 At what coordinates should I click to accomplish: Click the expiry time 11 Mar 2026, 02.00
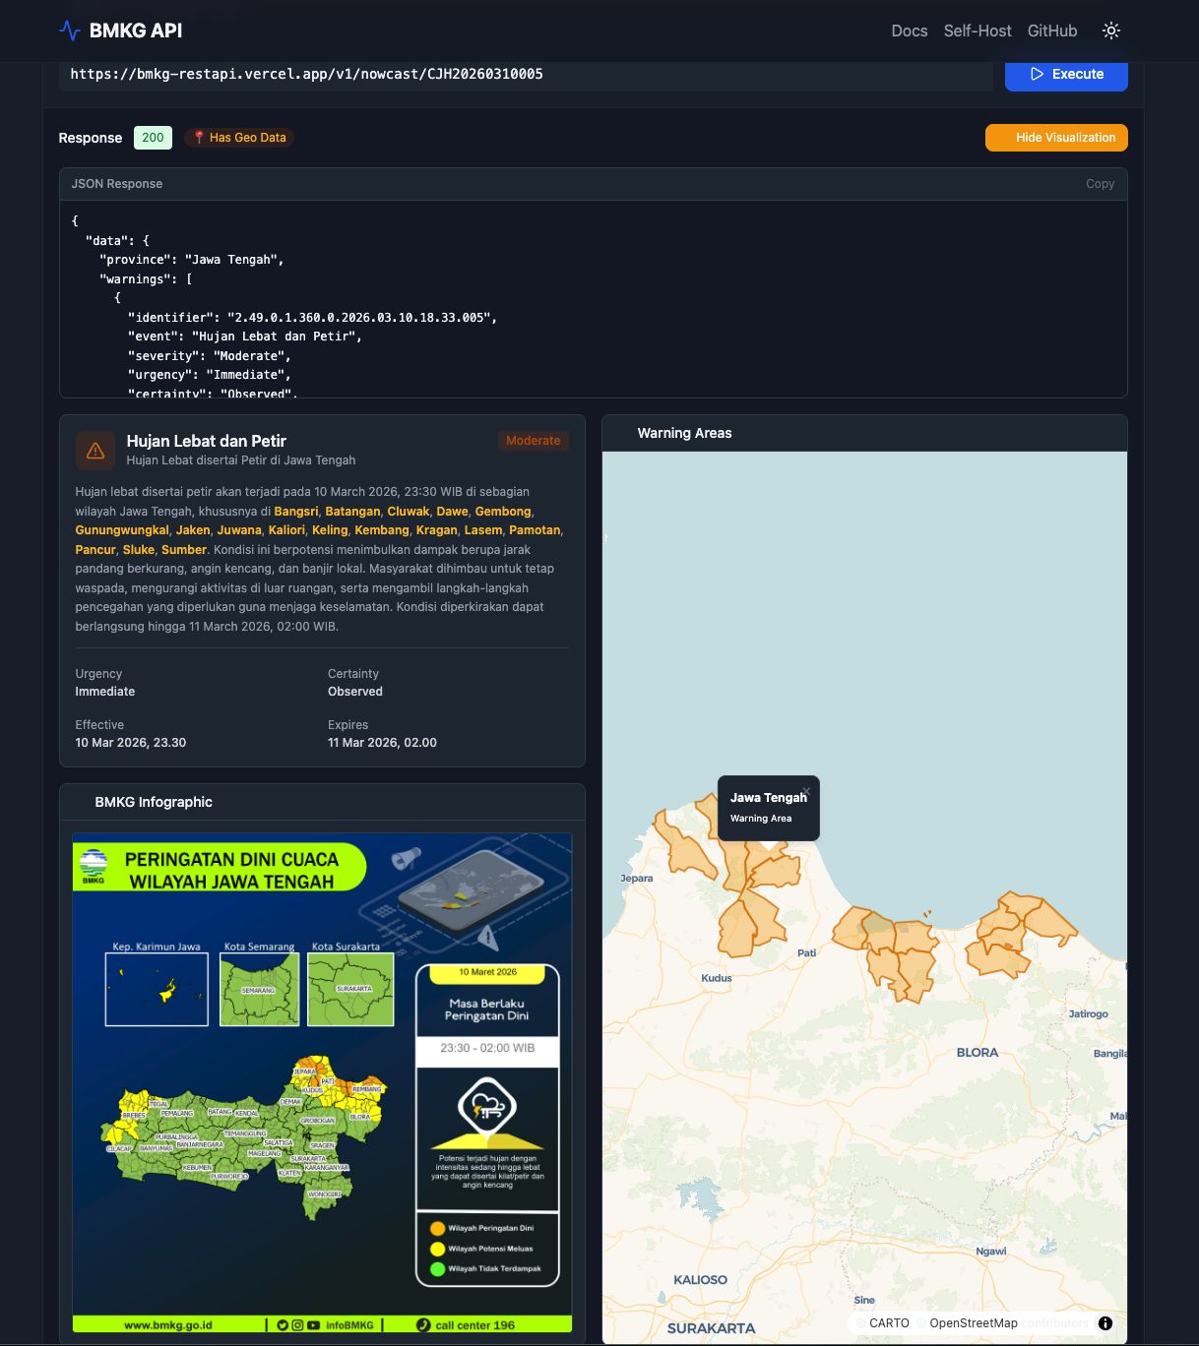(382, 743)
